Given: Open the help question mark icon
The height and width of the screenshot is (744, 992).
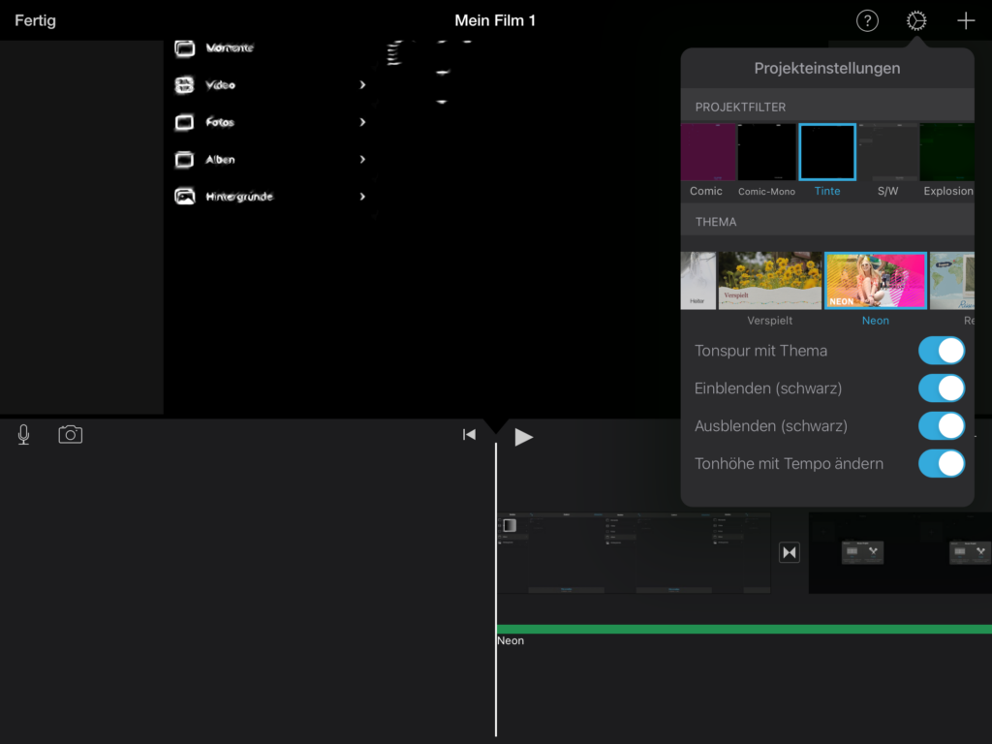Looking at the screenshot, I should (x=867, y=20).
